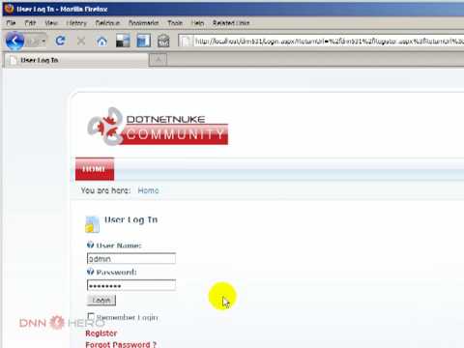Click inside the Password input box
This screenshot has height=348, width=464.
click(131, 285)
